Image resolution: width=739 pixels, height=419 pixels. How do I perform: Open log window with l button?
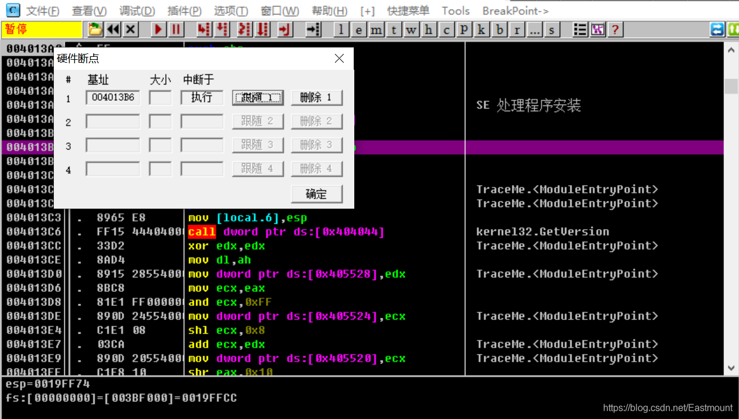pos(341,29)
